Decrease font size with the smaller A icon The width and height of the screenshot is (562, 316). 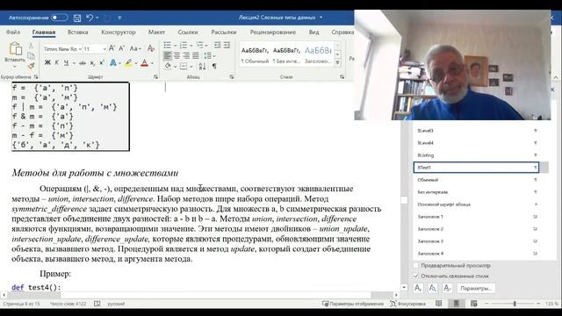pos(121,48)
